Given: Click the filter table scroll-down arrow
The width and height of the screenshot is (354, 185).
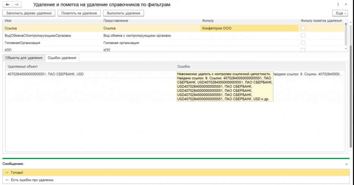Looking at the screenshot, I should coord(346,49).
